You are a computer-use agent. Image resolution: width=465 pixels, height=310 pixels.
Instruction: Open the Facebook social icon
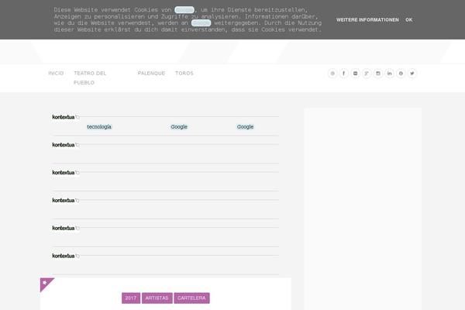pos(343,74)
